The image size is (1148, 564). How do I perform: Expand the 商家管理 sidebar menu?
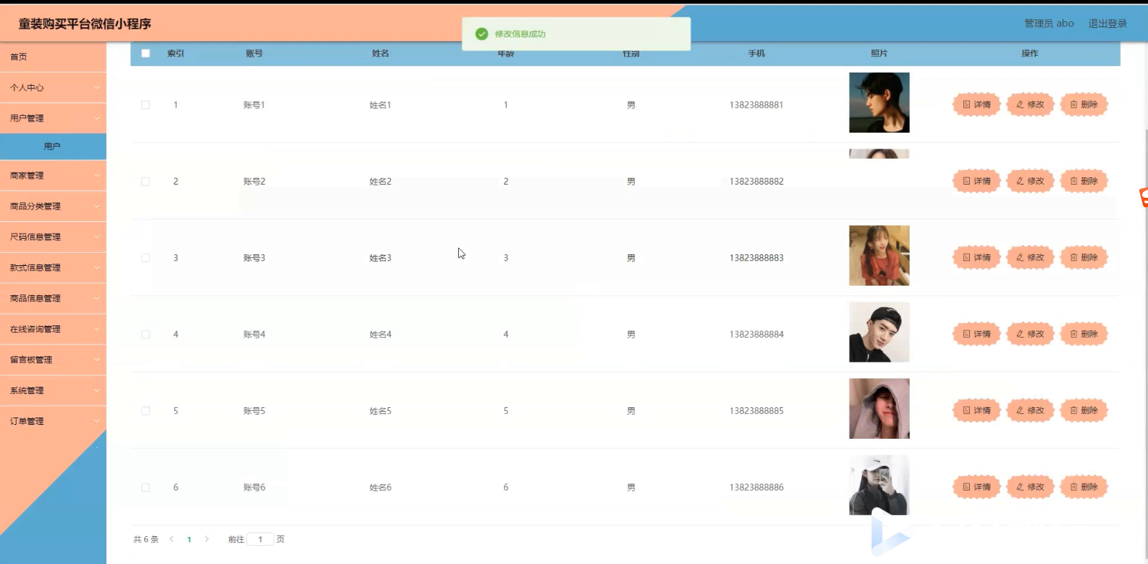pos(53,176)
